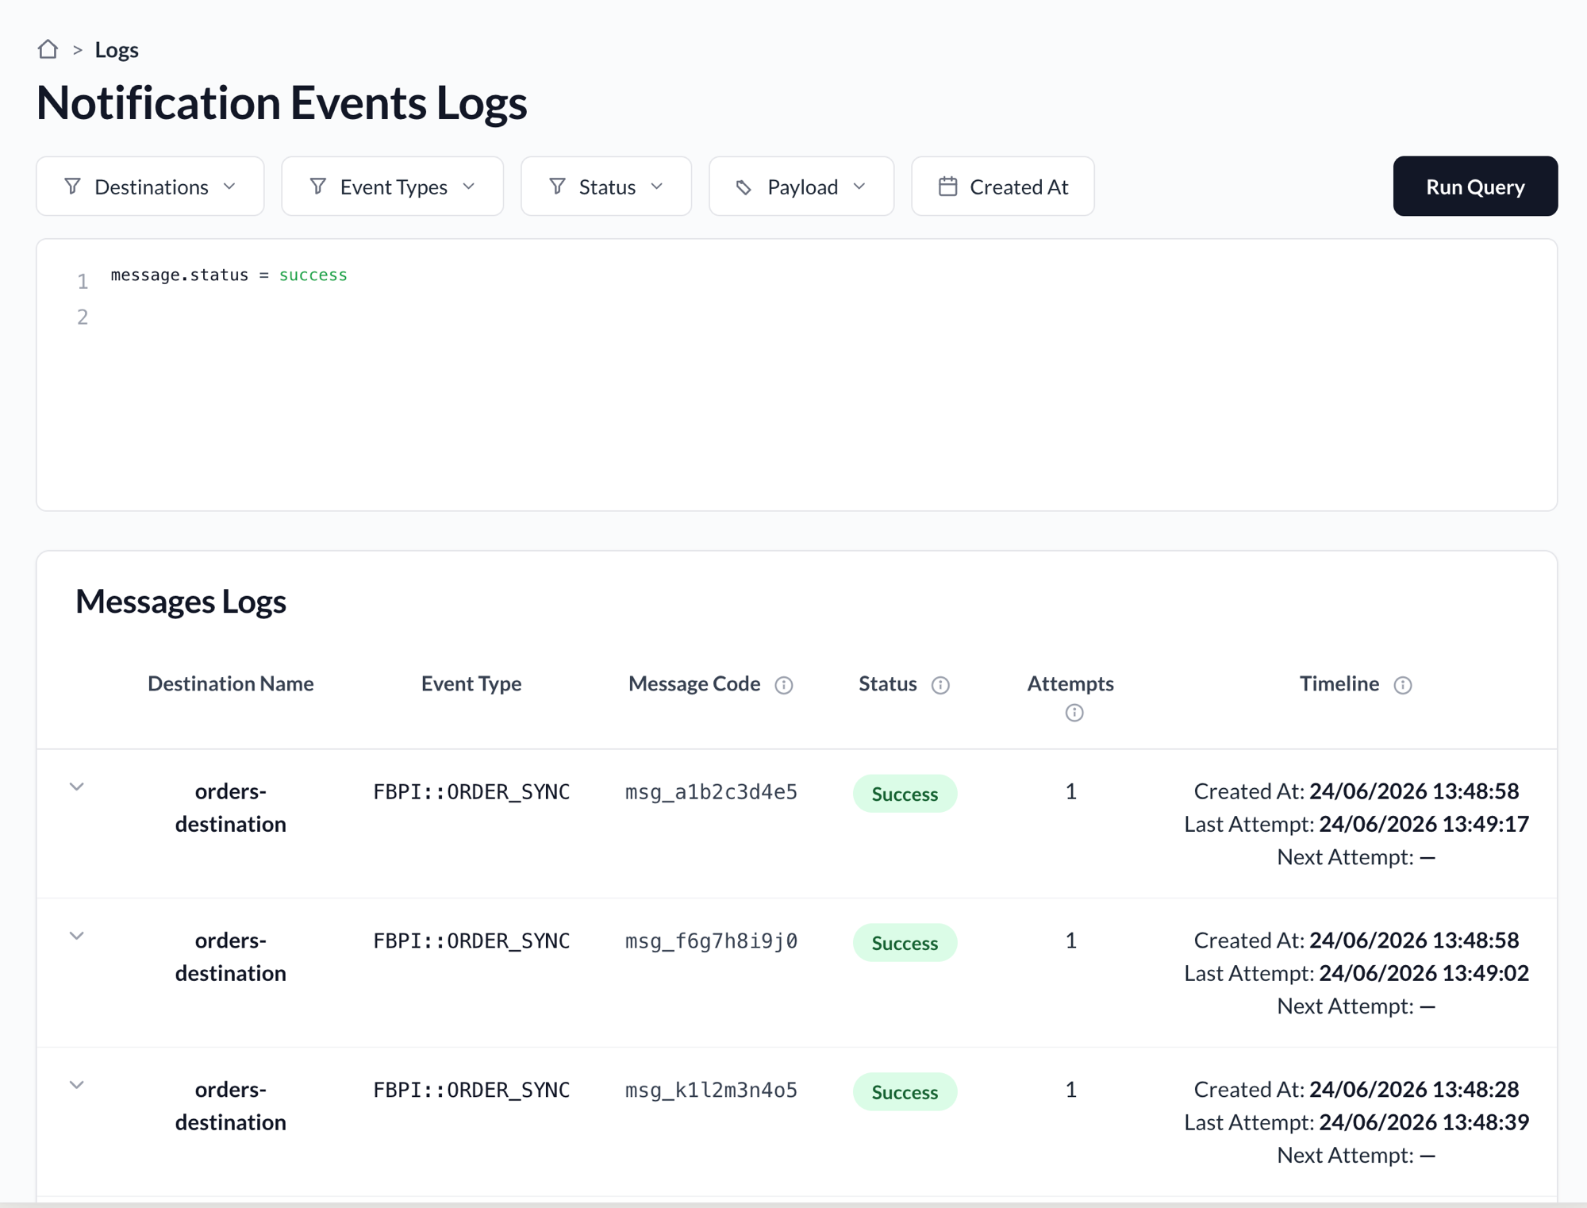The height and width of the screenshot is (1208, 1587).
Task: Click the calendar icon in Created At
Action: pos(948,187)
